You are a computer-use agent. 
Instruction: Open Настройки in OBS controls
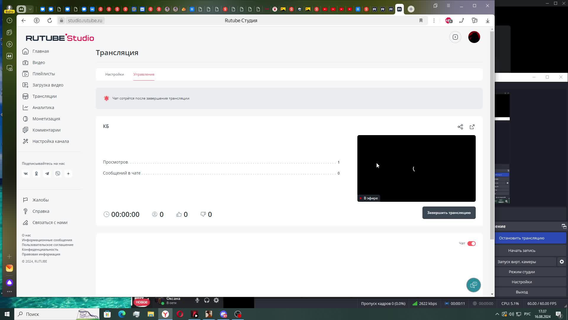[522, 282]
